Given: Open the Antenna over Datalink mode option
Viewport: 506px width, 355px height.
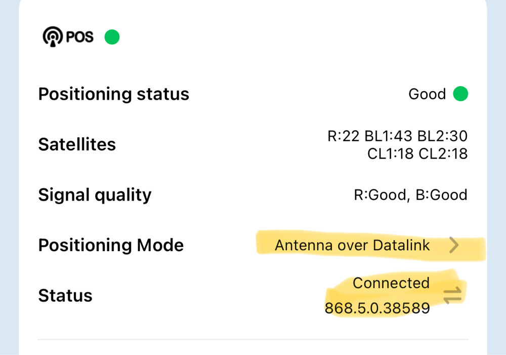Looking at the screenshot, I should pyautogui.click(x=352, y=246).
